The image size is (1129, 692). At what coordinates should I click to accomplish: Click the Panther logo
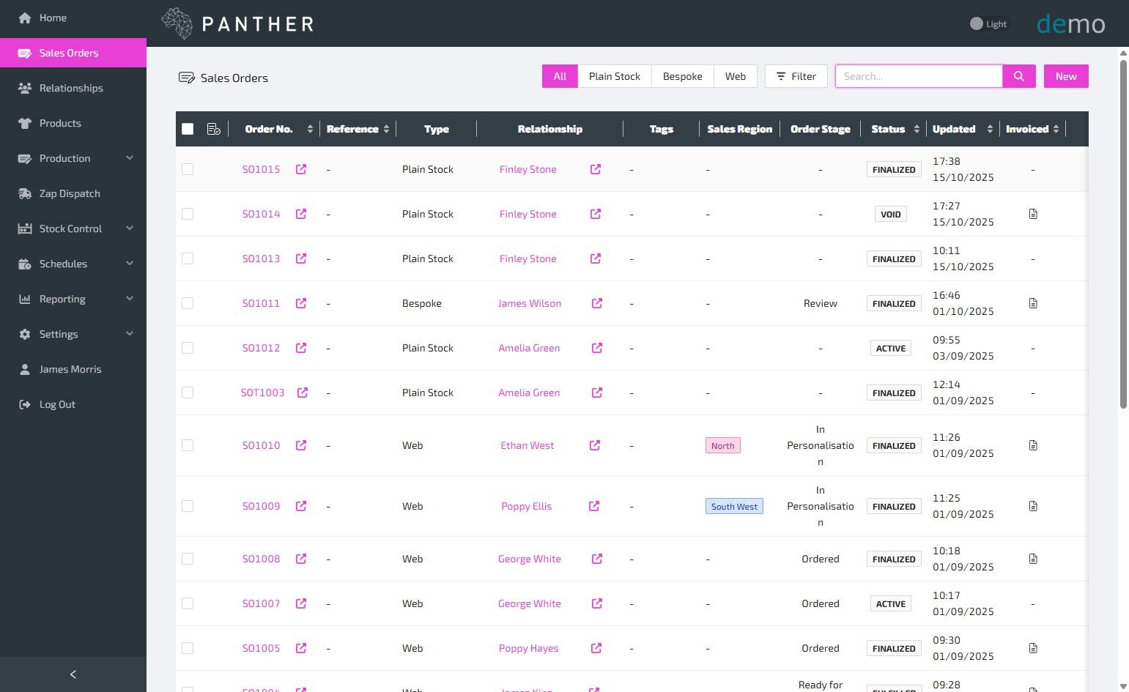[x=238, y=23]
